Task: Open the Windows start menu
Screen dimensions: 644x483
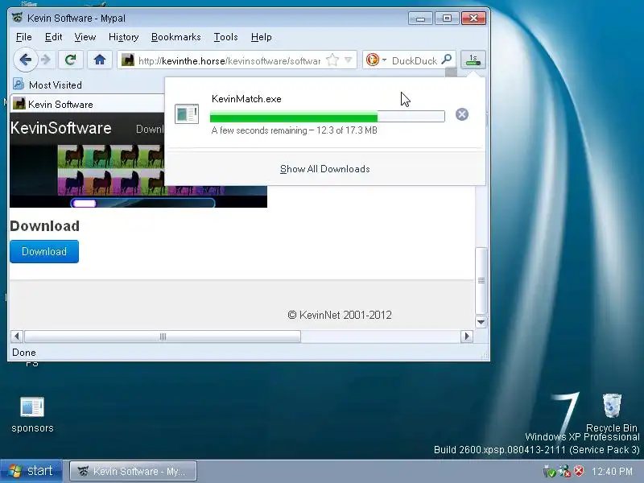Action: (x=31, y=471)
